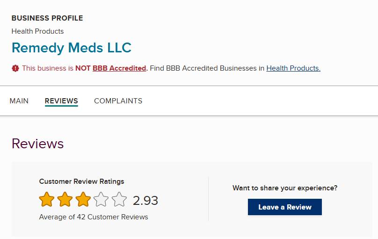Screen dimensions: 378x239
Task: Click the red not-accredited warning icon
Action: click(15, 68)
